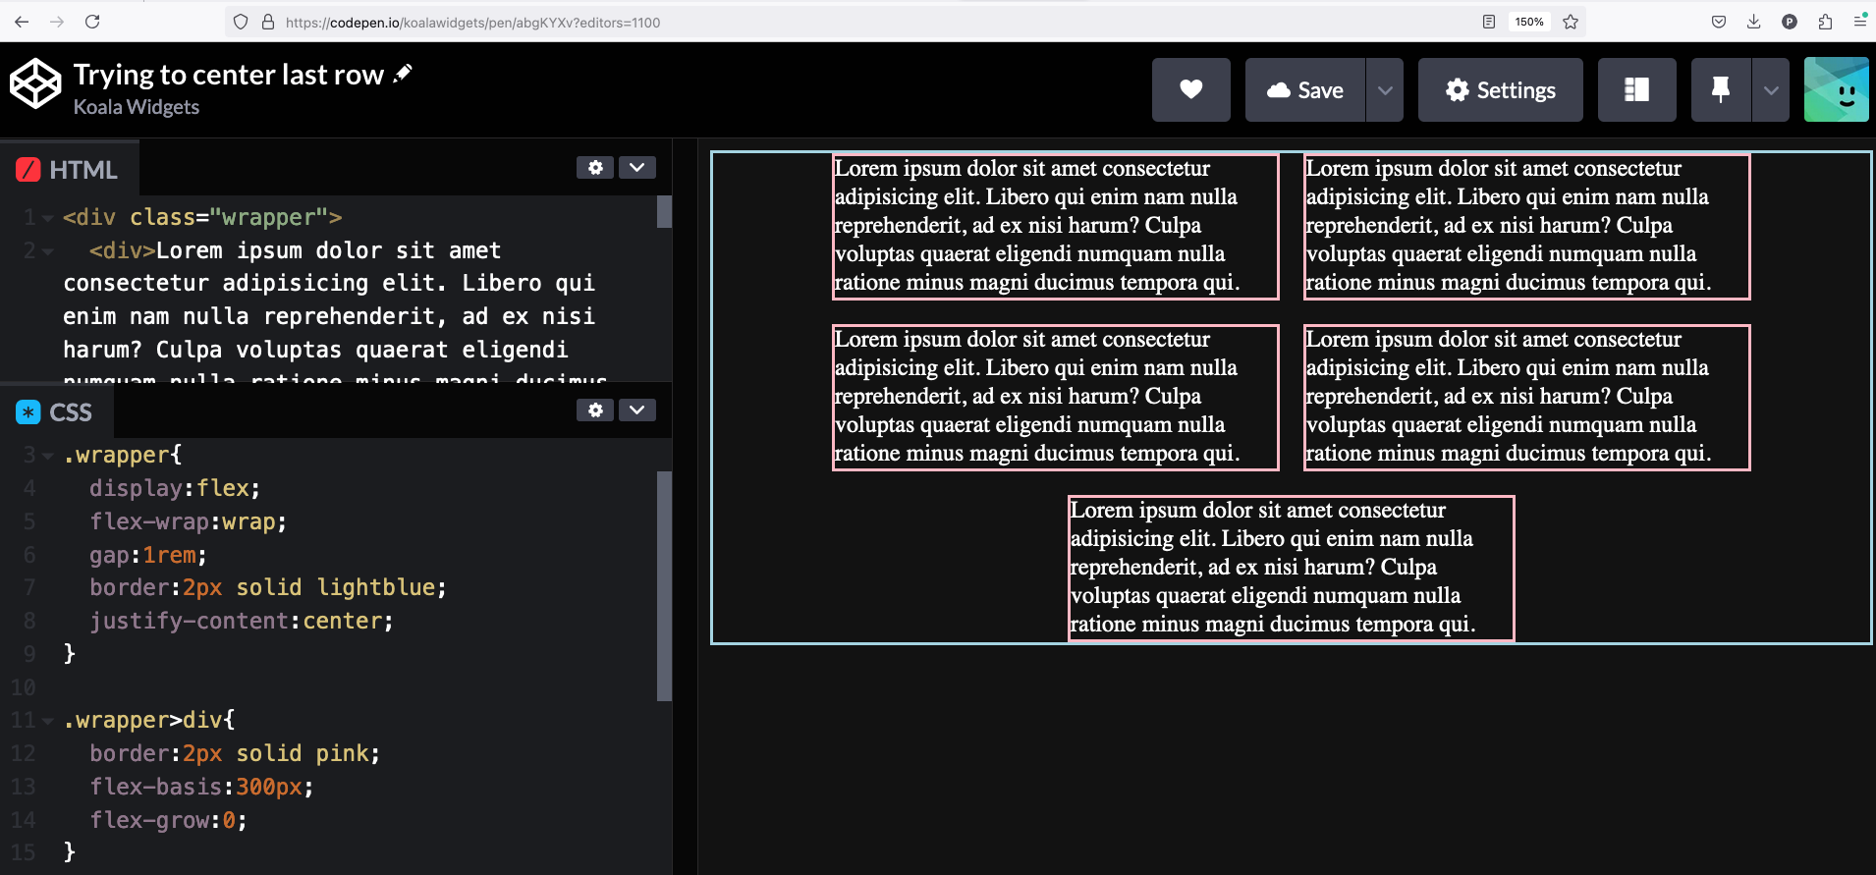Viewport: 1876px width, 875px height.
Task: Open the browser hamburger menu
Action: (1859, 22)
